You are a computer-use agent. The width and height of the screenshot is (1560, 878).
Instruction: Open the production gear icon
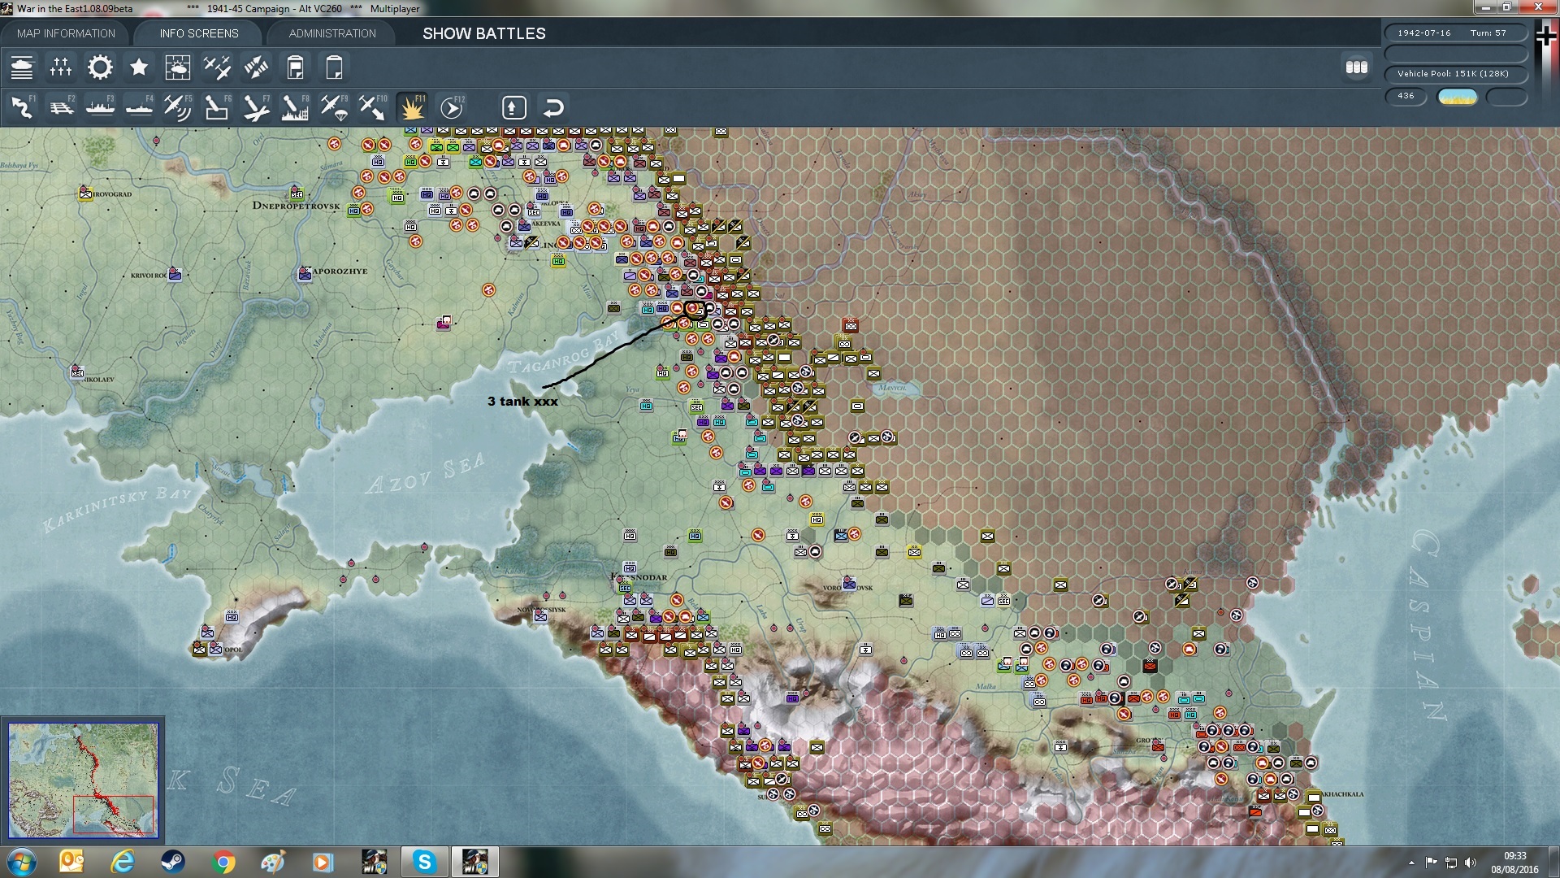click(x=100, y=67)
